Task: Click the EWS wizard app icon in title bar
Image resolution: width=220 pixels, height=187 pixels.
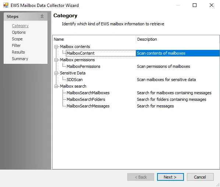Action: click(6, 5)
